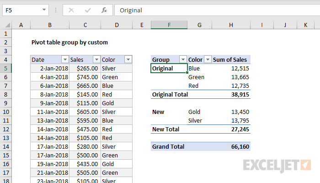
Task: Open the Group field filter dropdown
Action: tap(183, 59)
